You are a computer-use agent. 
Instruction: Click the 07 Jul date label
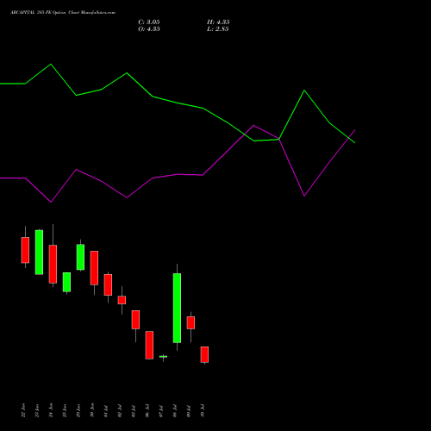coord(161,411)
